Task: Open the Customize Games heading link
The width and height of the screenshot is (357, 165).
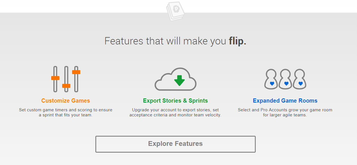Action: click(66, 101)
